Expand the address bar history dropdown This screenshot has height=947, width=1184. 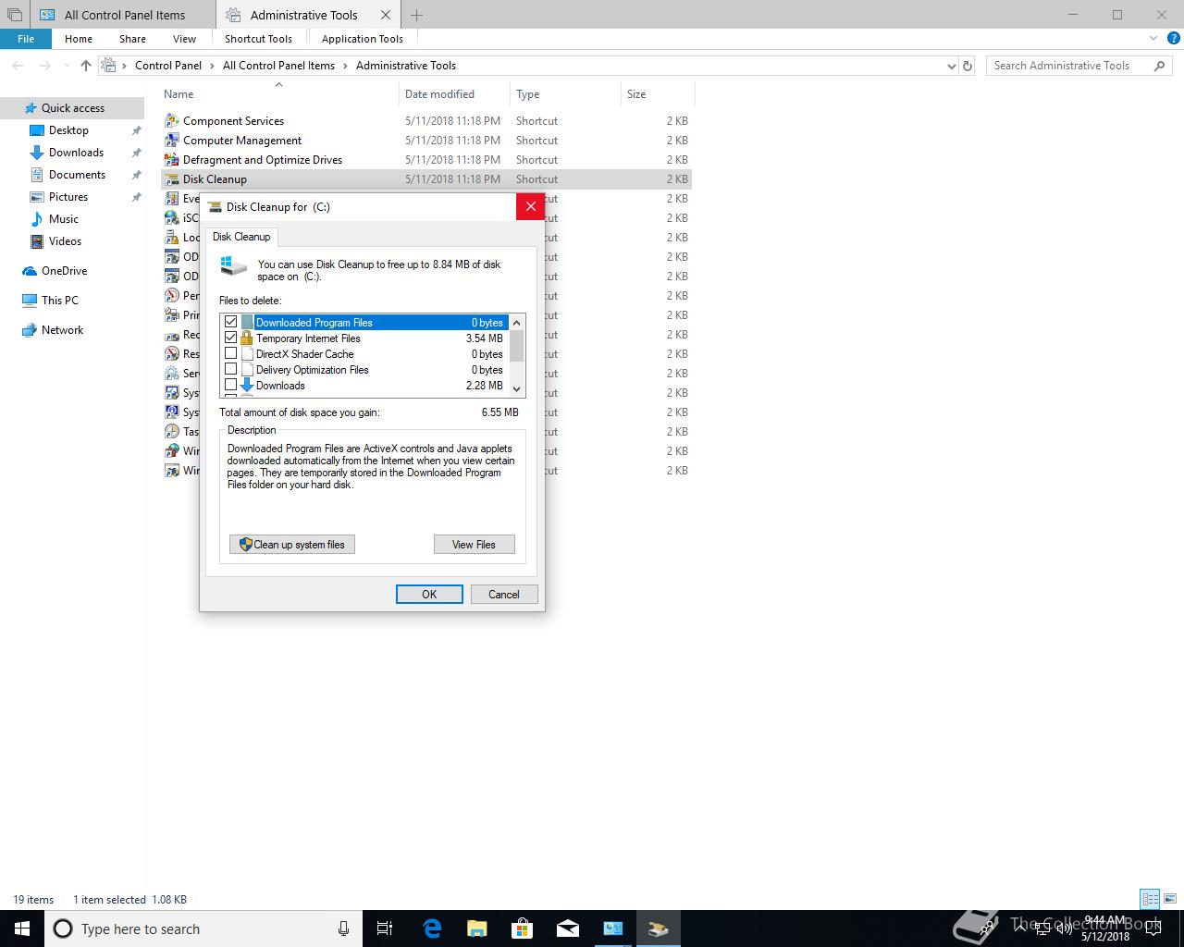(x=951, y=66)
